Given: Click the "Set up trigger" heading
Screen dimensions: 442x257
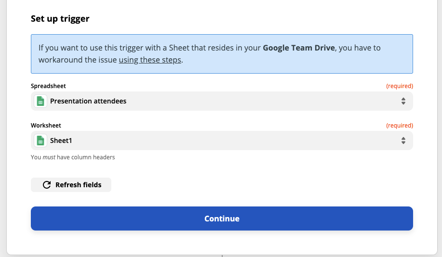Looking at the screenshot, I should coord(60,19).
